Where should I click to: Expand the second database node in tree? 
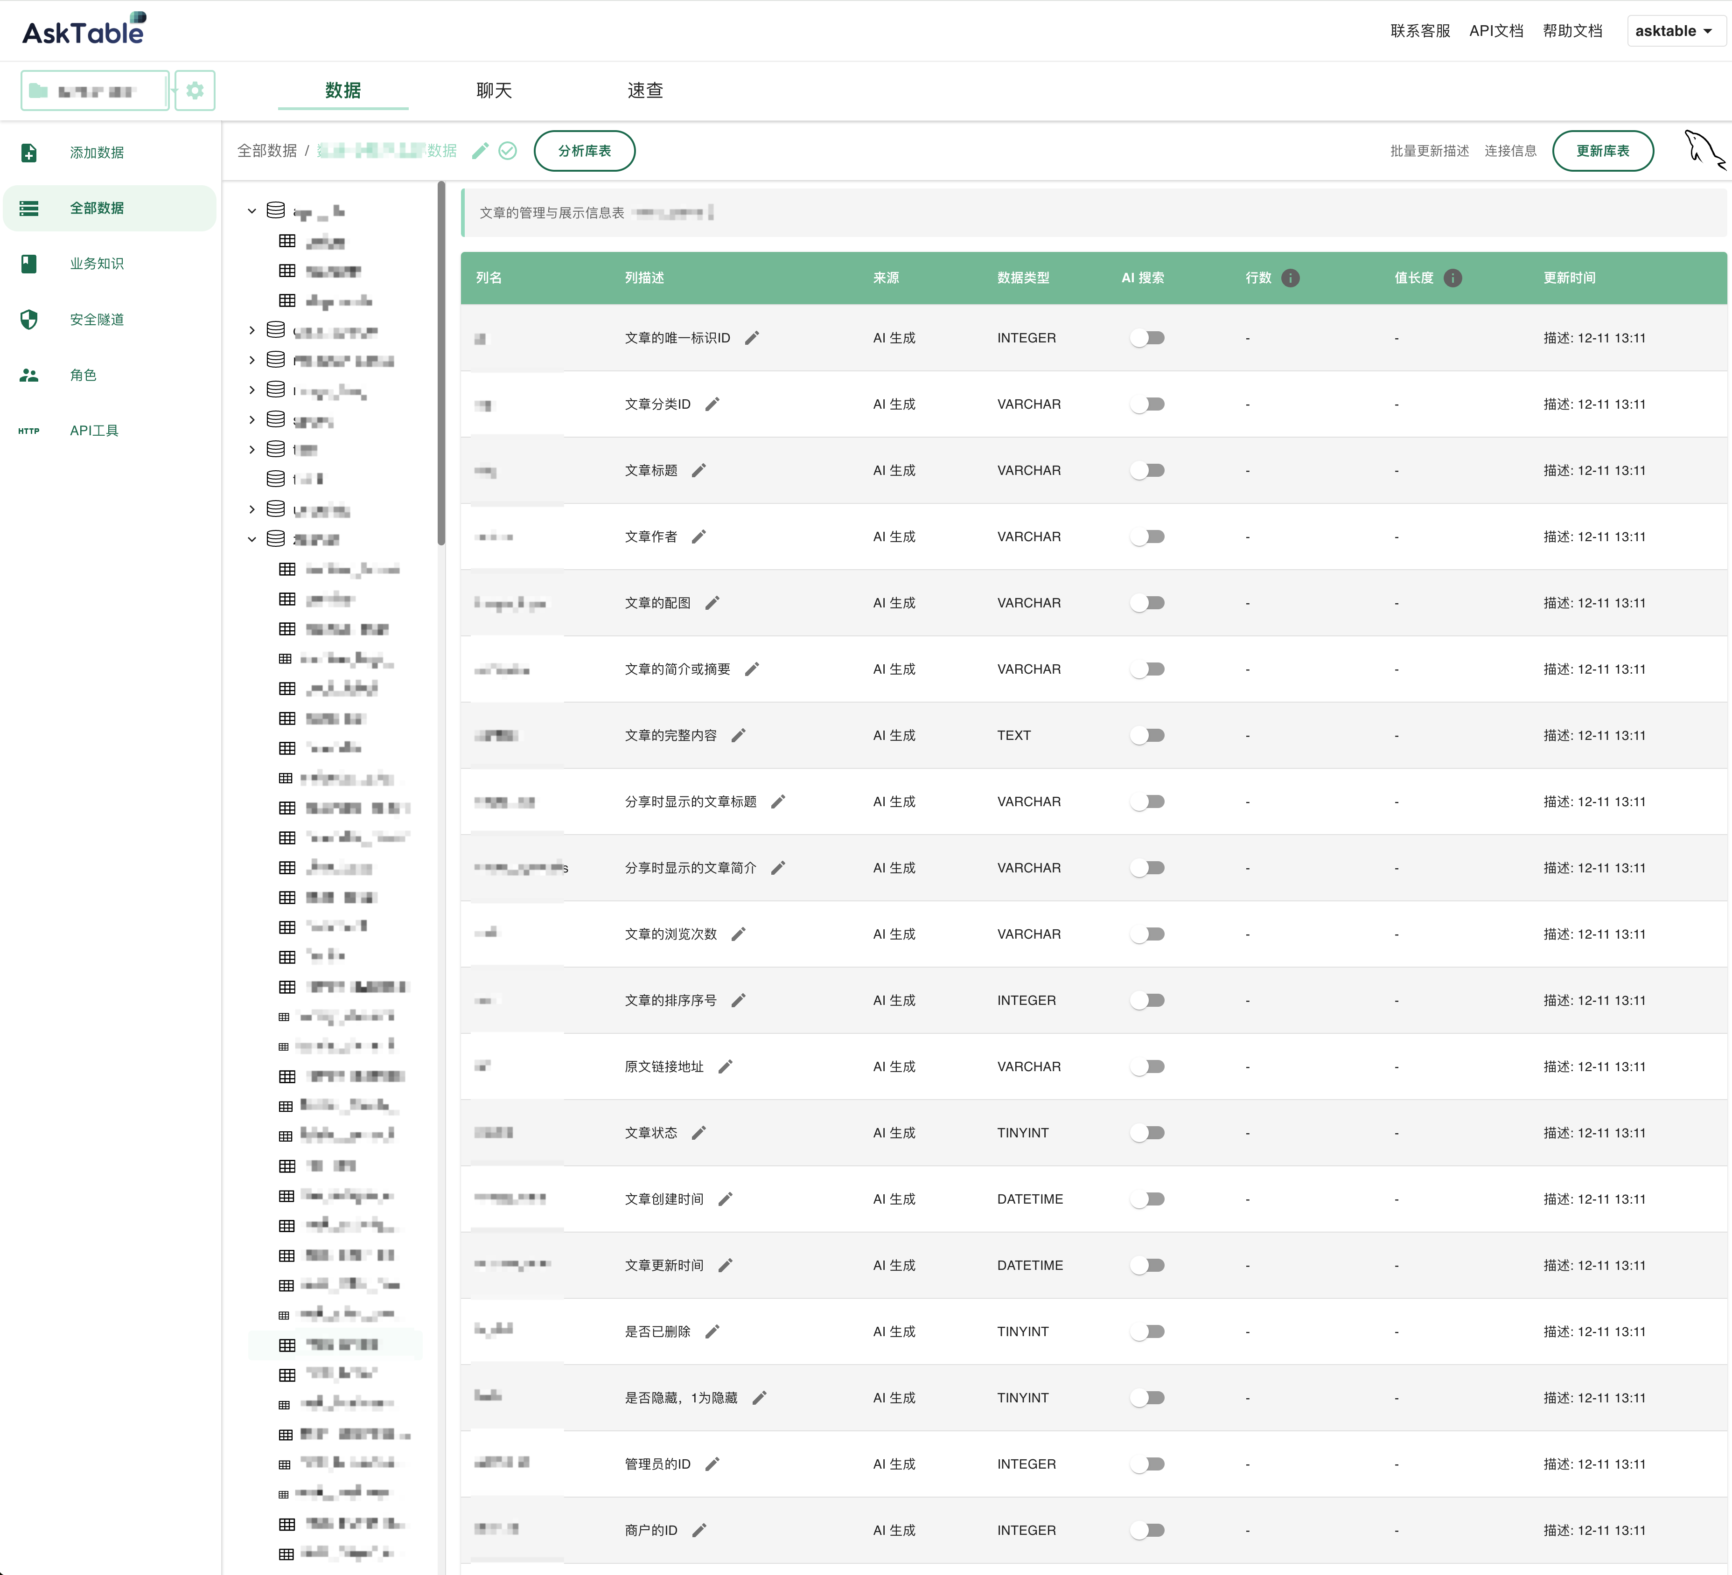click(251, 330)
